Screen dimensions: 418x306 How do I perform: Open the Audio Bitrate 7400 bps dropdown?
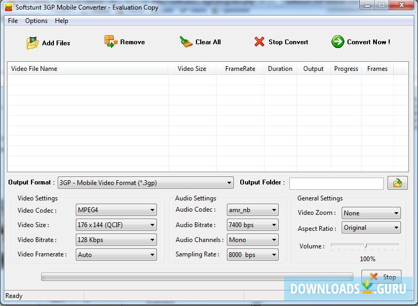pyautogui.click(x=253, y=225)
